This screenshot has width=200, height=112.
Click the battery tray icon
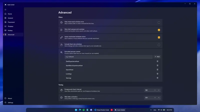164,110
